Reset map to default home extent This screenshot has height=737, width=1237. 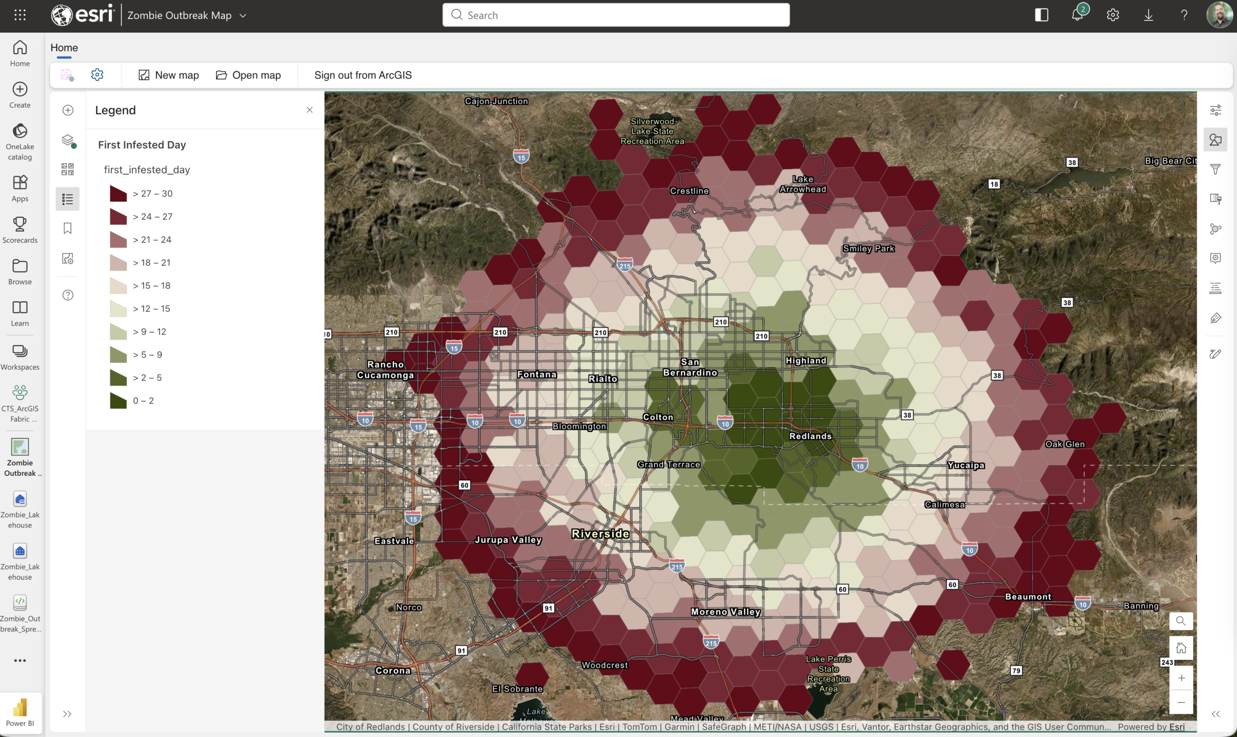pos(1181,648)
